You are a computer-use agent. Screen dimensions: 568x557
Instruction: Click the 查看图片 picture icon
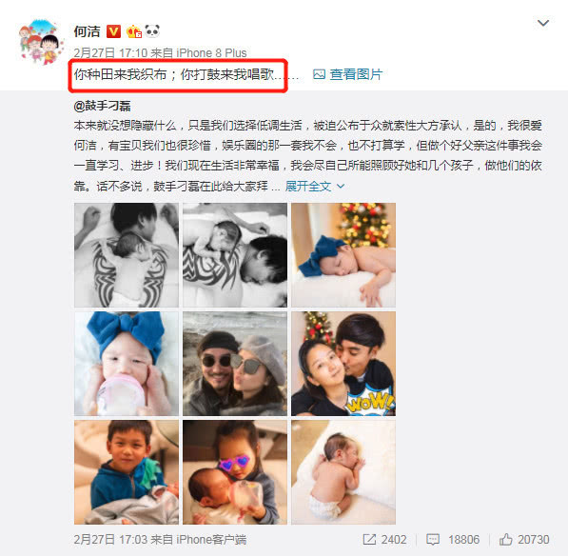click(x=319, y=74)
